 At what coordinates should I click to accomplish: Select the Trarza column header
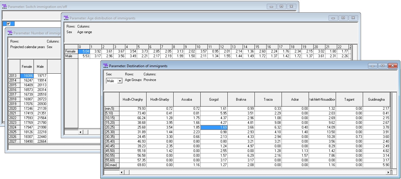268,99
